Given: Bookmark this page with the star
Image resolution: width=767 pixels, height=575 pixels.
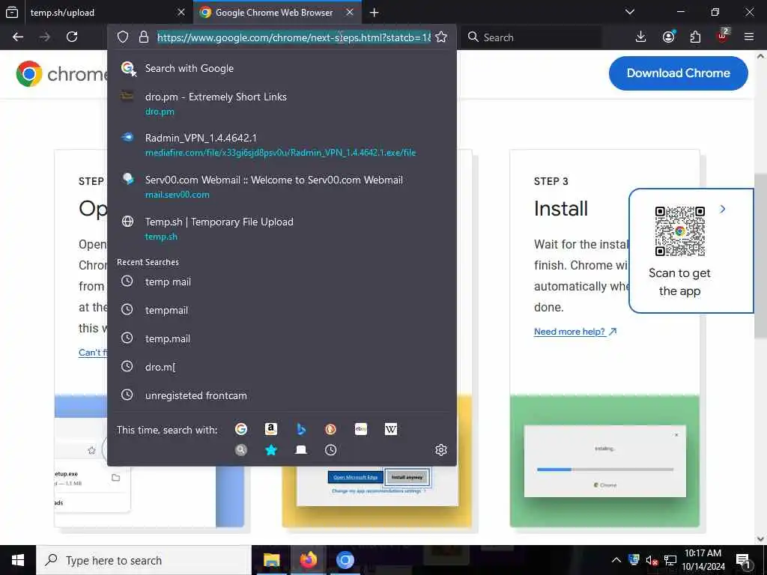Looking at the screenshot, I should coord(441,37).
